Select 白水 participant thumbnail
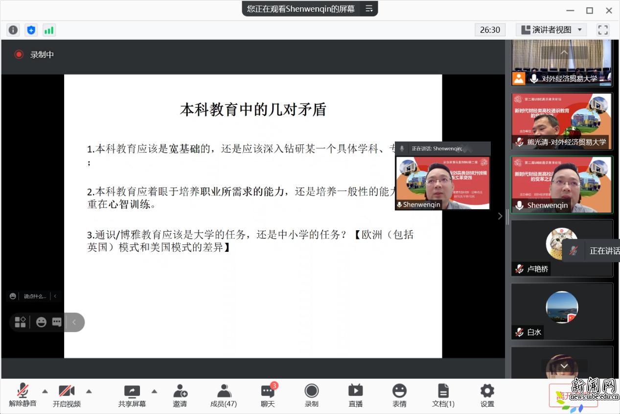Screen dimensions: 620x414 [562, 311]
